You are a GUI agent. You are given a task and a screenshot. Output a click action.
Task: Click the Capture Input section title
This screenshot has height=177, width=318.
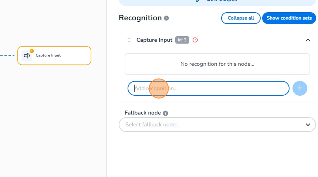pos(154,40)
